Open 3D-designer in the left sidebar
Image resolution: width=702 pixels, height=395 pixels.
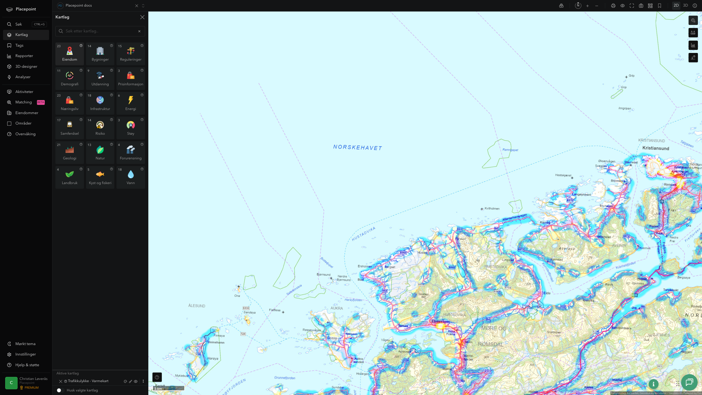click(26, 67)
